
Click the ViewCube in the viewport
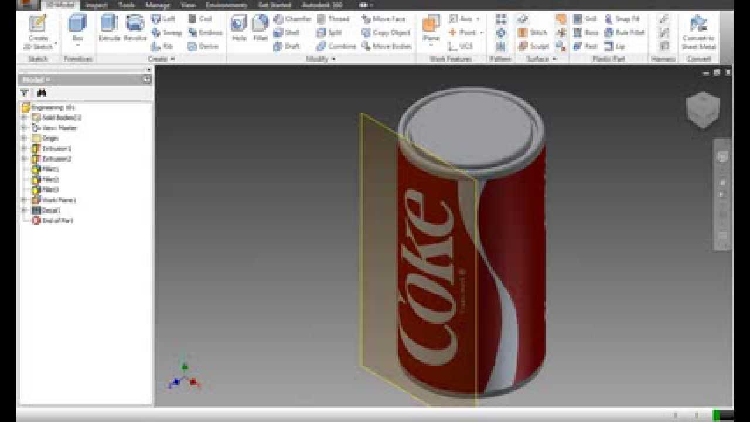coord(703,110)
